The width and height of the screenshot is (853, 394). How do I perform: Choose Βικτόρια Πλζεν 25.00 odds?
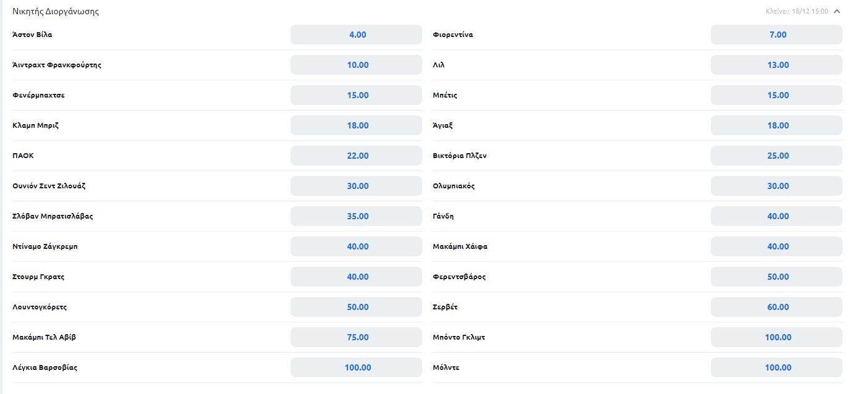(776, 156)
